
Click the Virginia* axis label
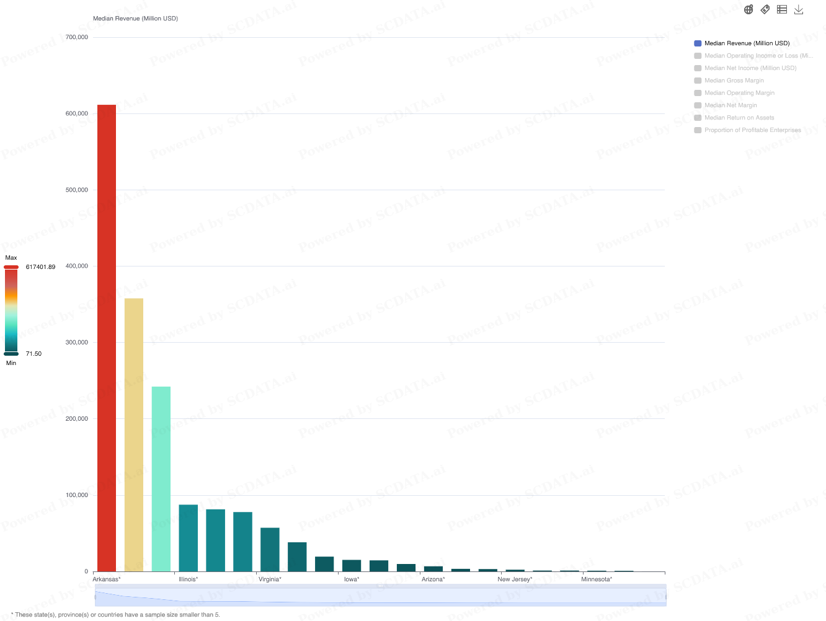(x=270, y=579)
